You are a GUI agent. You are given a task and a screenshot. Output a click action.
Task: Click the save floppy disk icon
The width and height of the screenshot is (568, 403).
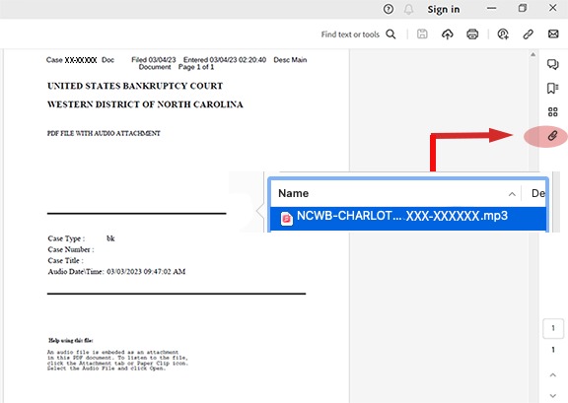coord(422,34)
